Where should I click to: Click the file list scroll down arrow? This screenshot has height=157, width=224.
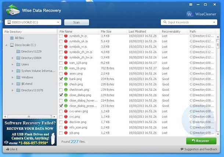[x=218, y=134]
